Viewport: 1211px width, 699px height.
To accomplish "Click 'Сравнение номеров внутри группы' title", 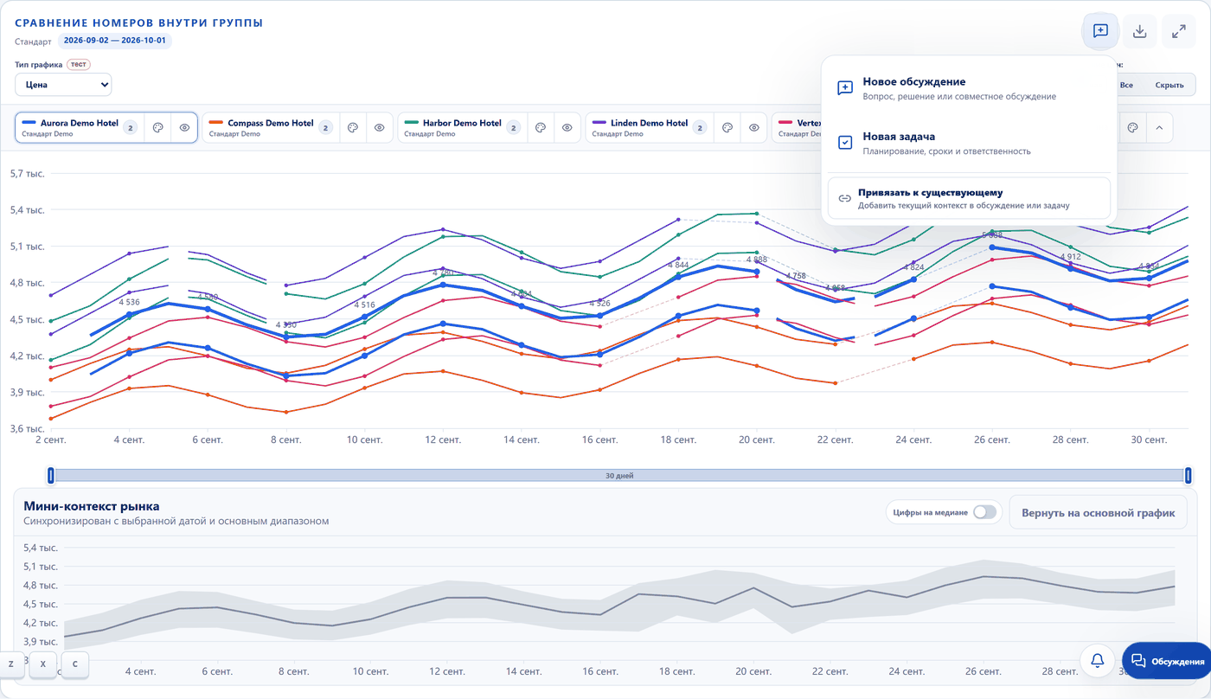I will pyautogui.click(x=139, y=23).
